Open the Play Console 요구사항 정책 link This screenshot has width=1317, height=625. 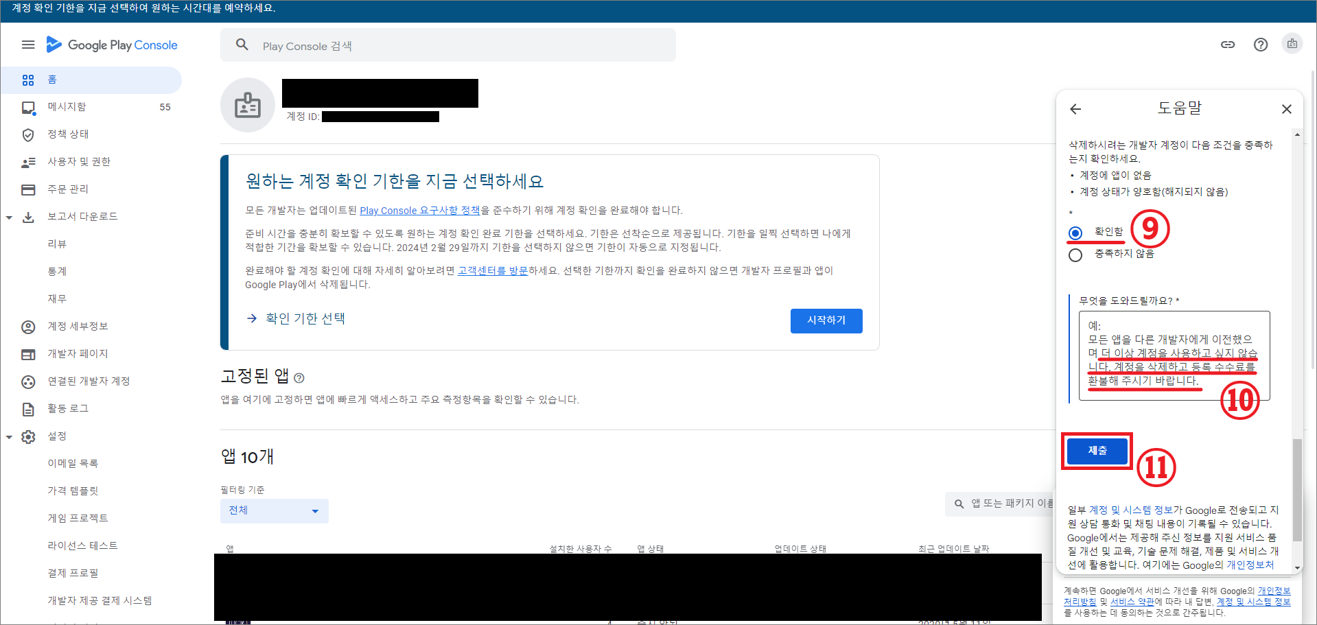point(420,211)
